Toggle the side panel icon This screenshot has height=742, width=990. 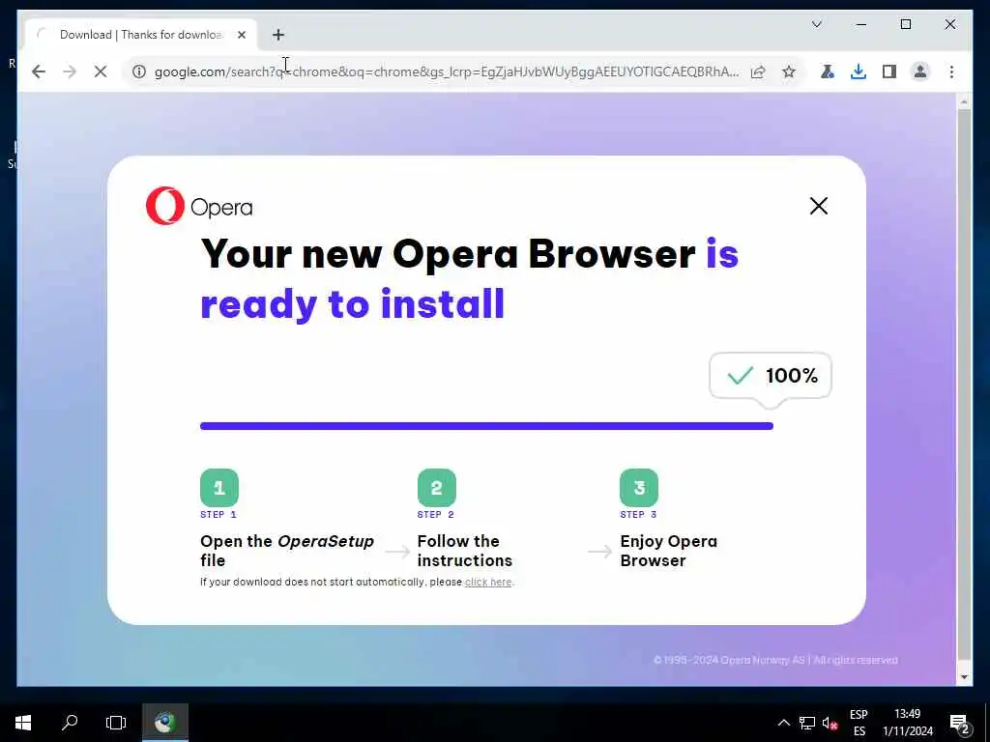(889, 71)
